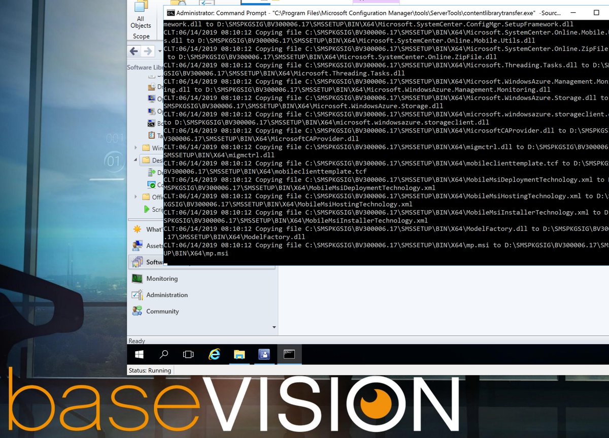Expand the Windows folder node arrow
Viewport: 609px width, 438px height.
[136, 148]
